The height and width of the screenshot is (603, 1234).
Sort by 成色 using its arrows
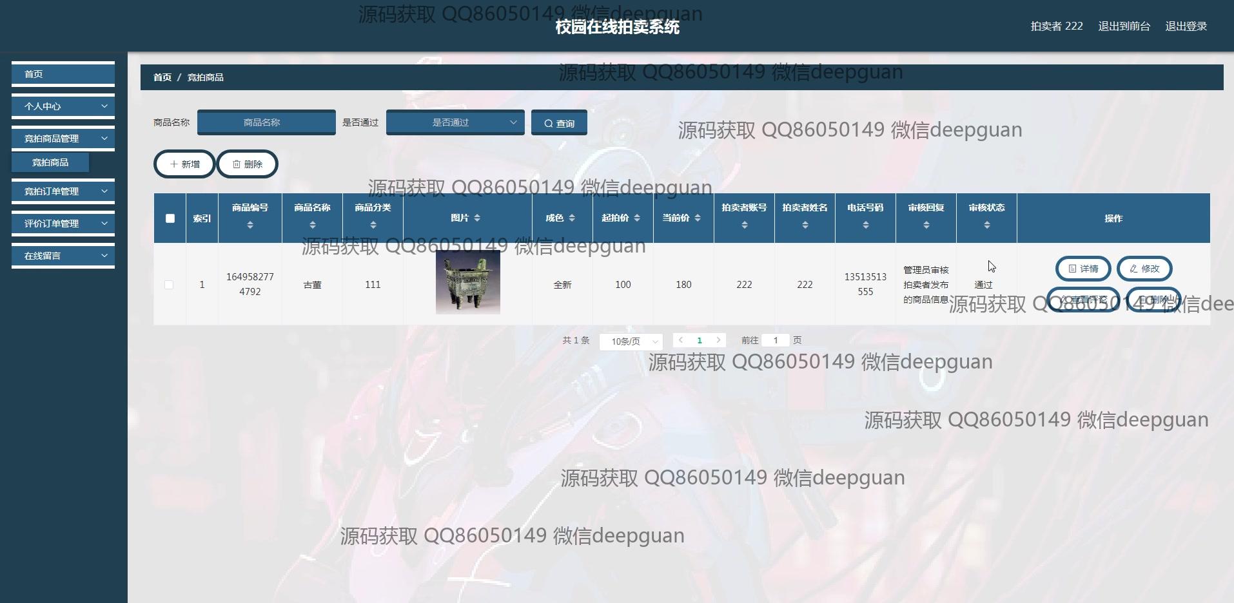click(x=572, y=218)
